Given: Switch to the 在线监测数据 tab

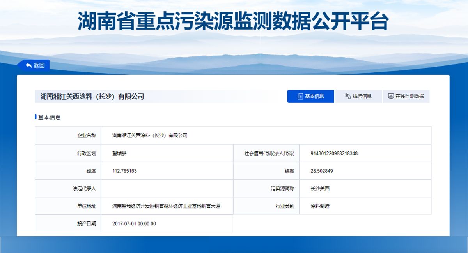Looking at the screenshot, I should point(406,96).
